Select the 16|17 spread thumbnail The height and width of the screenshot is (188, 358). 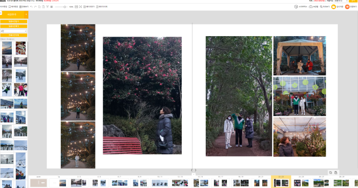[x=221, y=183]
